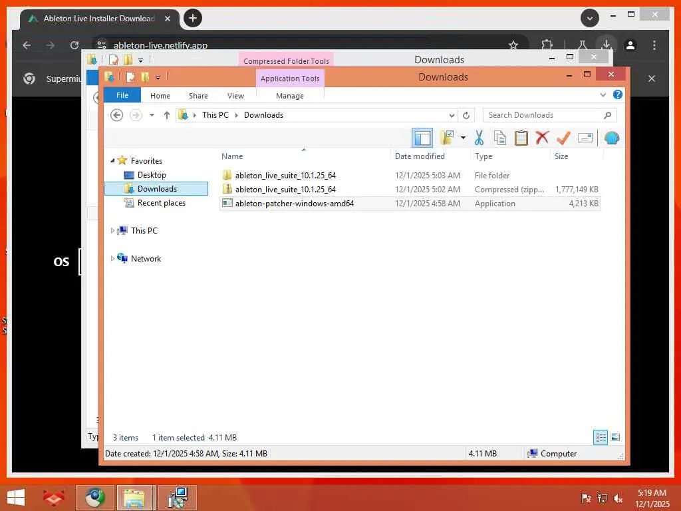Screen dimensions: 681x511
Task: Go back with the Explorer back arrow
Action: [x=116, y=115]
